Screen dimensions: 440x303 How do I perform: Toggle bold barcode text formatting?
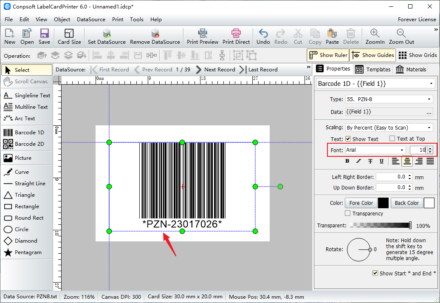[347, 161]
